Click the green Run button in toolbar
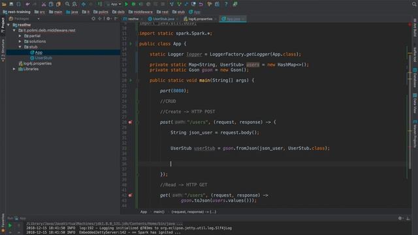The width and height of the screenshot is (418, 235). click(126, 4)
